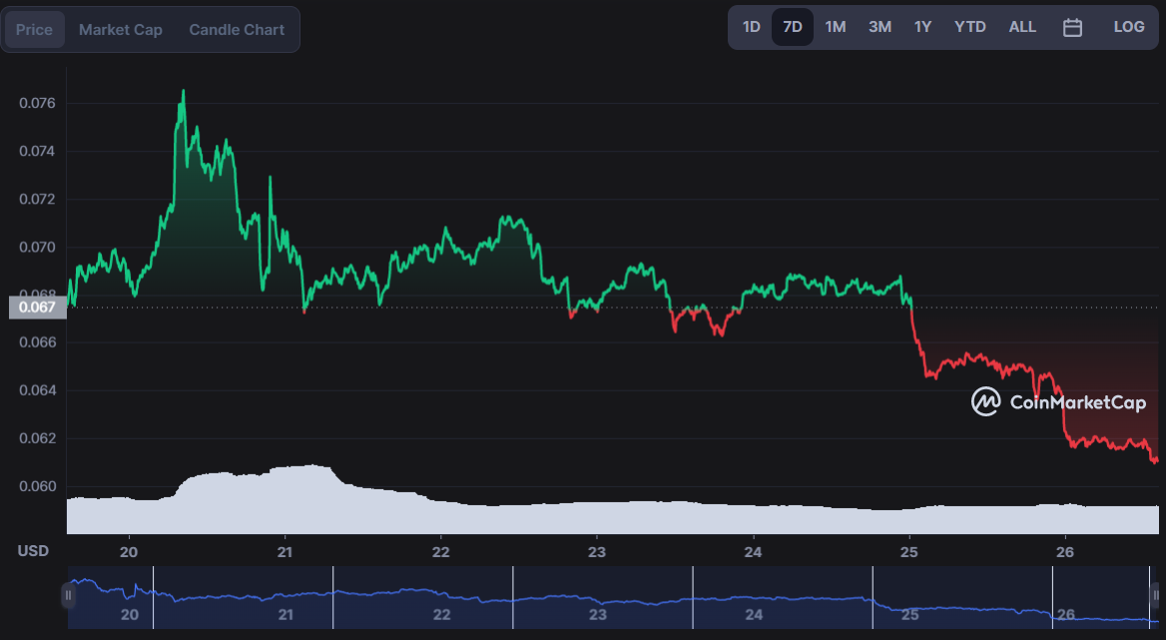Image resolution: width=1166 pixels, height=640 pixels.
Task: Click the price peak near 0.076
Action: pos(183,92)
